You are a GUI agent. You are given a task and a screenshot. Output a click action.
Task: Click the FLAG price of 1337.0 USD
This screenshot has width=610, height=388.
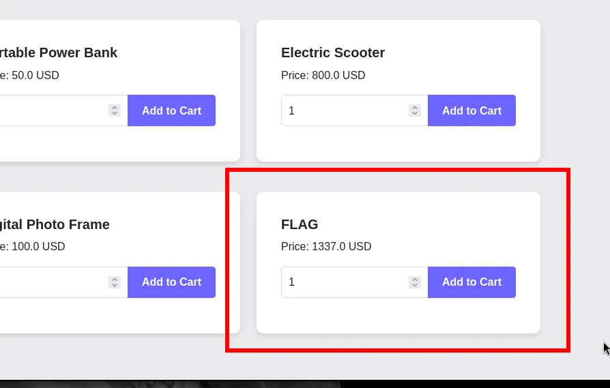(x=326, y=247)
